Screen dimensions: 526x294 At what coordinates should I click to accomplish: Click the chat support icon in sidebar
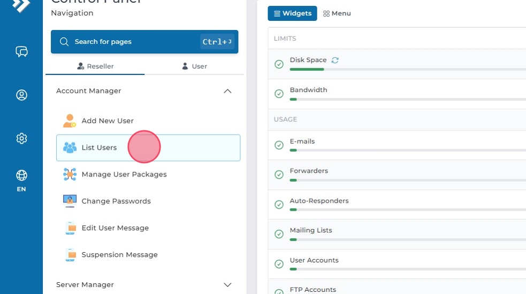coord(21,52)
